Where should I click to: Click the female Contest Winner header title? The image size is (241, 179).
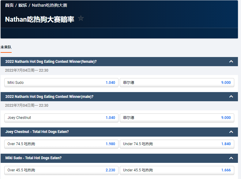pos(51,62)
